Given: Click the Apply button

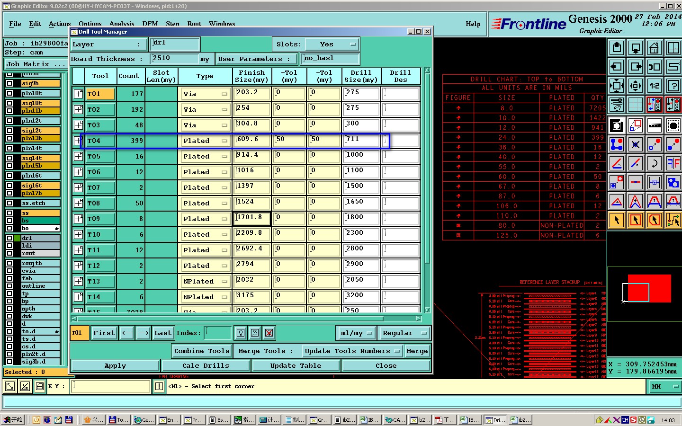Looking at the screenshot, I should [115, 366].
